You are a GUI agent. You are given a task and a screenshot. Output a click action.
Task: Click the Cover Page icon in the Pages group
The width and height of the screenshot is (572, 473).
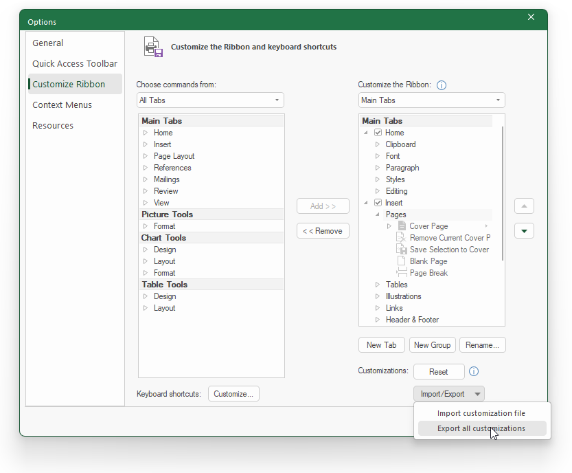pos(402,225)
